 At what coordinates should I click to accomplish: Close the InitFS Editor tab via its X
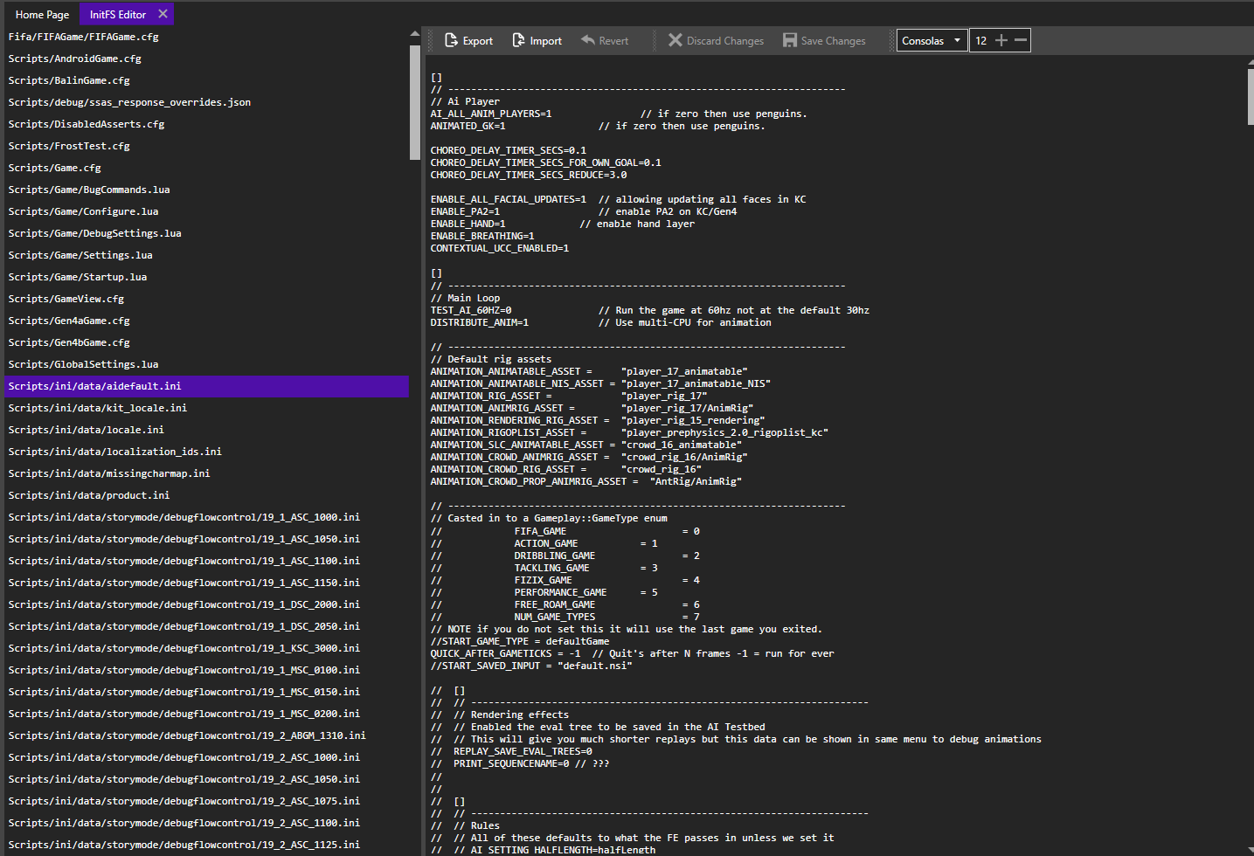[163, 14]
